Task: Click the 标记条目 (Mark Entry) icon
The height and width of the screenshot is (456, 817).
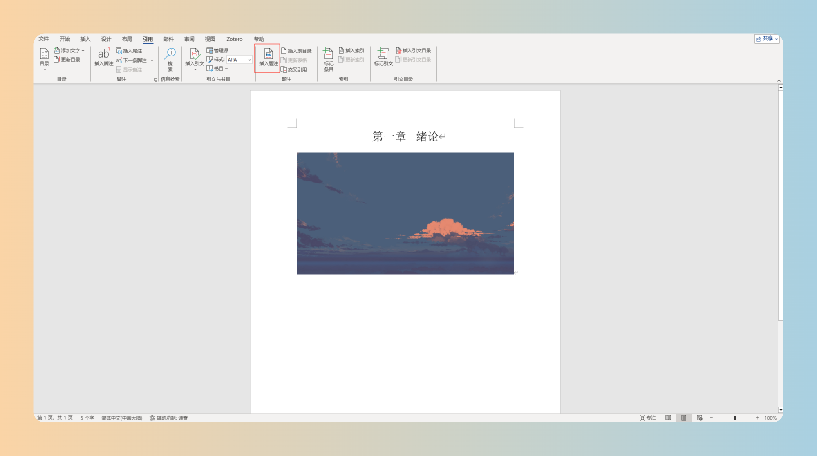Action: coord(328,59)
